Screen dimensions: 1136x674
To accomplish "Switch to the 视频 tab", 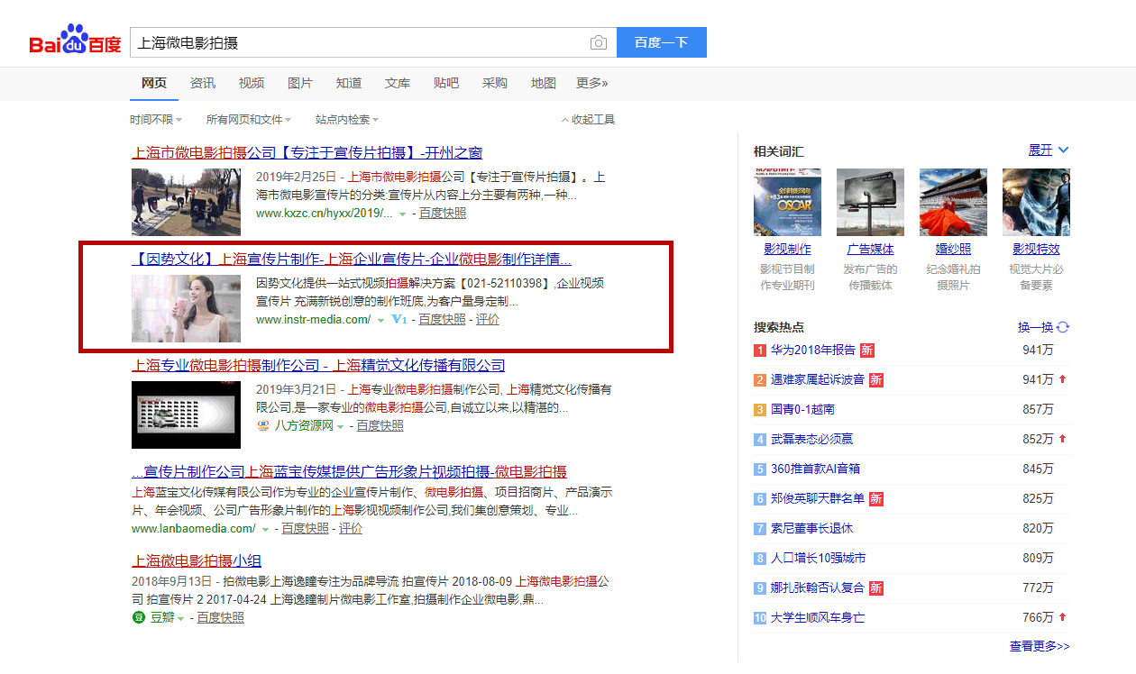I will point(252,83).
